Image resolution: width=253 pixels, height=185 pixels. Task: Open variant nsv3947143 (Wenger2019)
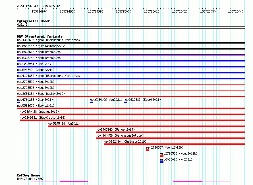click(x=115, y=129)
